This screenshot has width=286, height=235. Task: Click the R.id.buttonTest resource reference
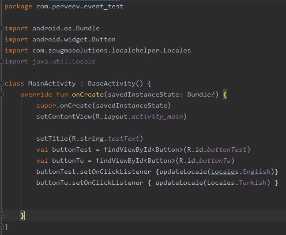click(217, 150)
